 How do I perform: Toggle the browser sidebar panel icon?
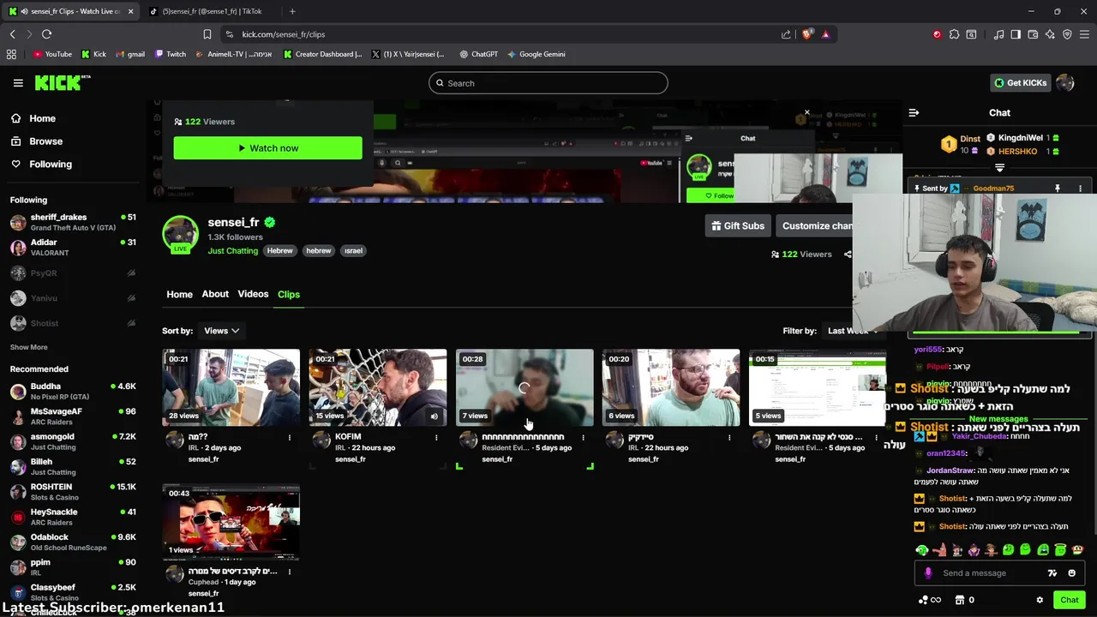pos(1016,34)
